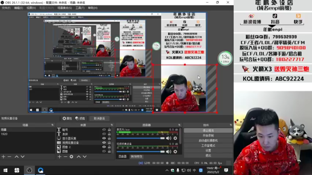Switch to the 转场特效 tab
The height and width of the screenshot is (175, 312).
[x=136, y=157]
